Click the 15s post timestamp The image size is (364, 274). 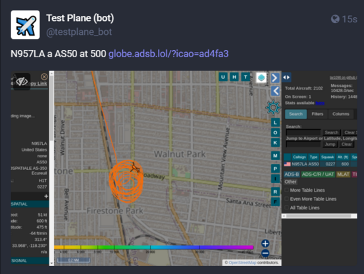click(350, 19)
